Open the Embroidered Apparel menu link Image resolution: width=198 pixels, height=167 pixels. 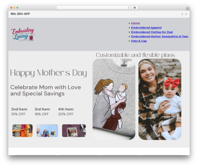click(x=147, y=28)
